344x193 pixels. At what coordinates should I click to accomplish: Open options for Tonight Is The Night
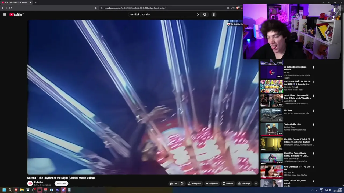pos(313,125)
